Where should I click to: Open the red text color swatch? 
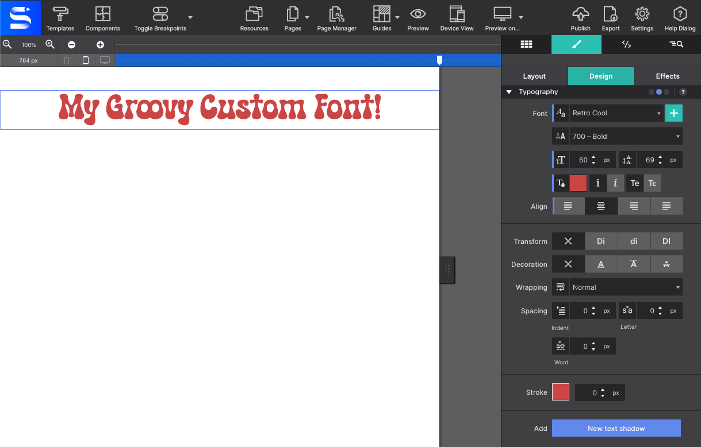click(x=578, y=183)
